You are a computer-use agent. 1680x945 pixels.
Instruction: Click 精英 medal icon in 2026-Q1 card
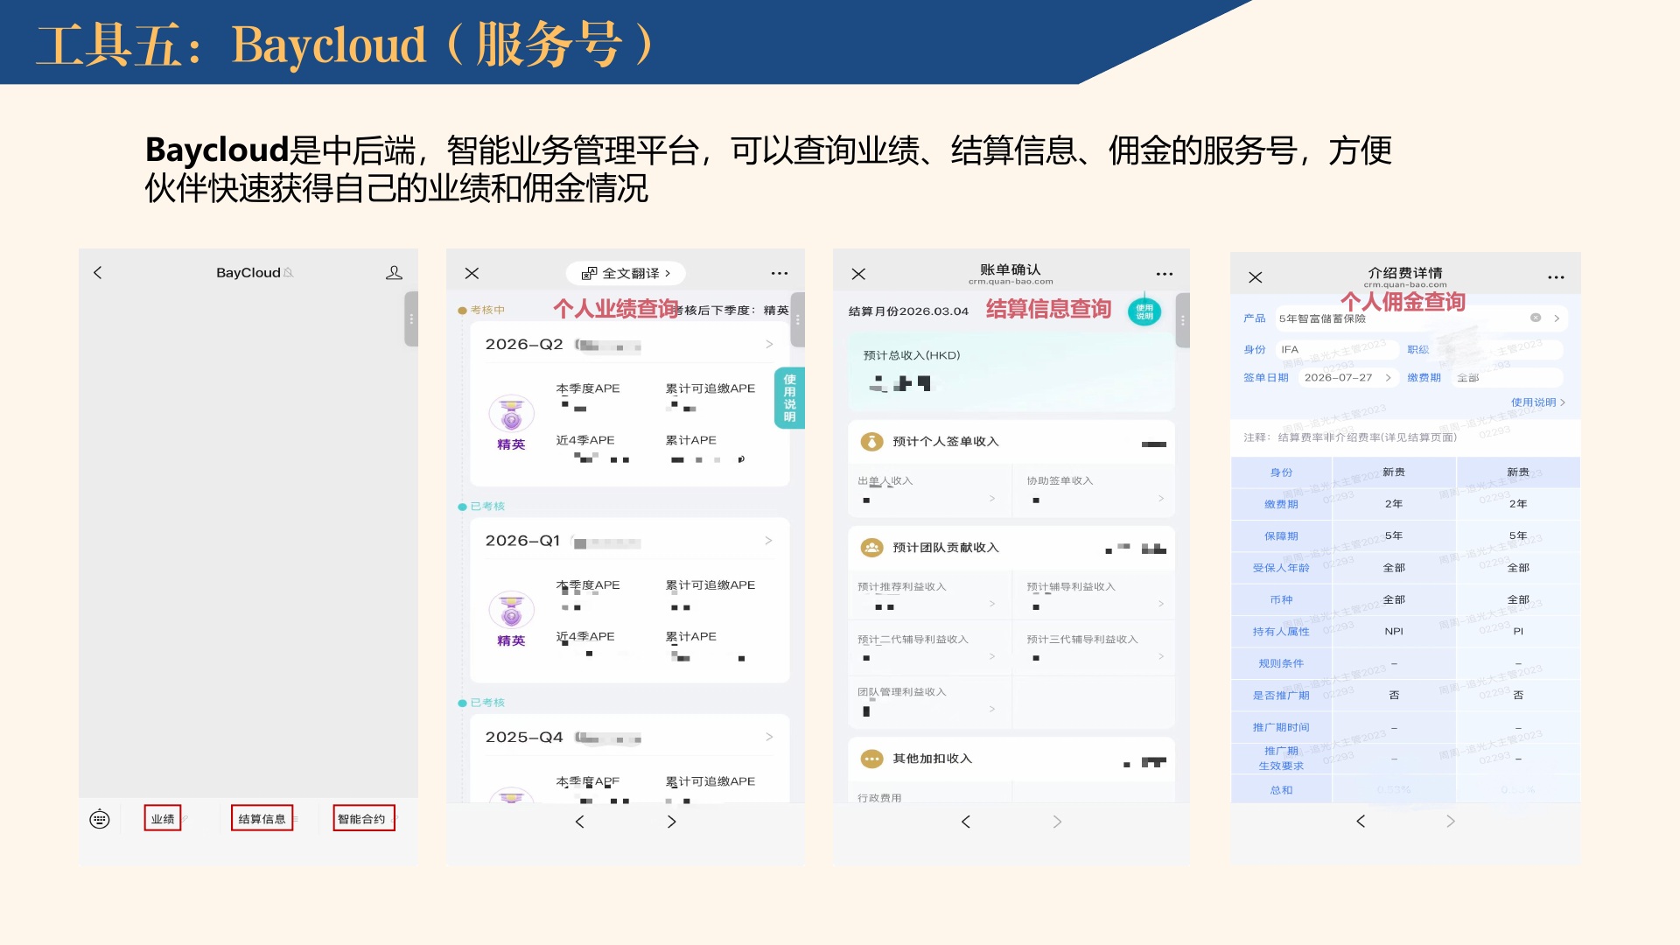pyautogui.click(x=511, y=610)
